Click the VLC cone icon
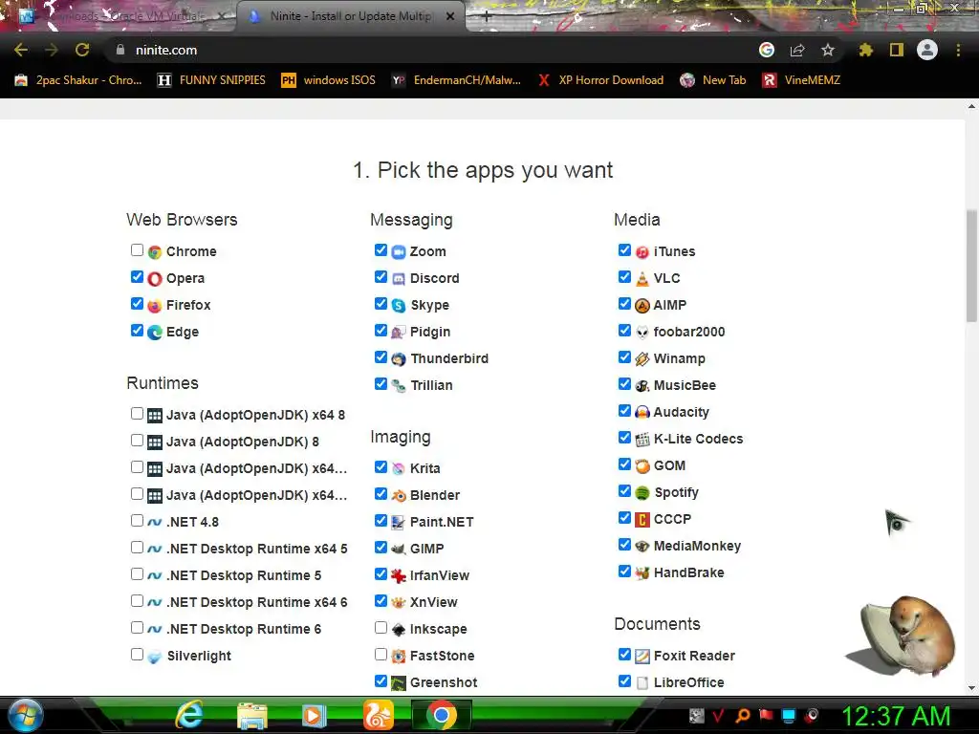Image resolution: width=979 pixels, height=734 pixels. pyautogui.click(x=642, y=279)
